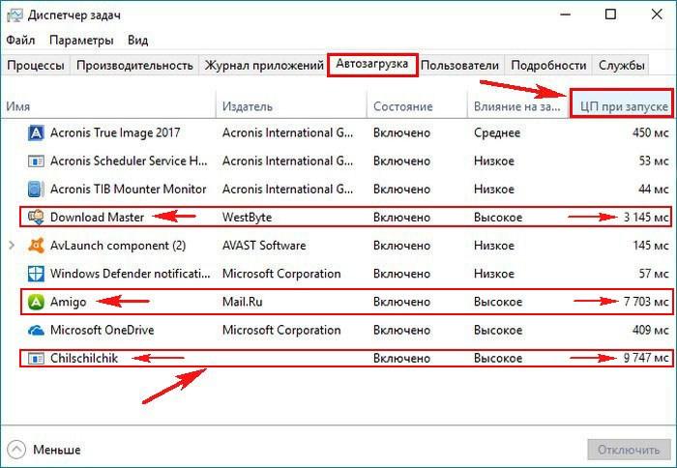Select the Chilschilchik entry name
The height and width of the screenshot is (468, 677).
click(x=84, y=359)
